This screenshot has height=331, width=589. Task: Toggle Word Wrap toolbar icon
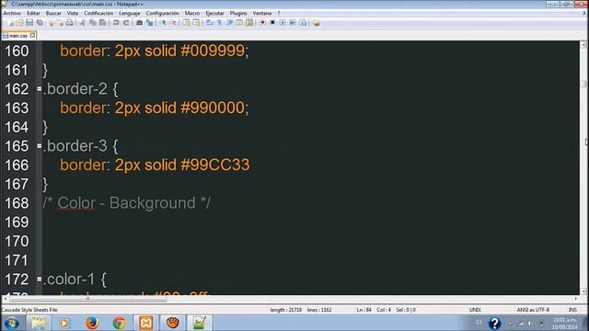pos(210,23)
